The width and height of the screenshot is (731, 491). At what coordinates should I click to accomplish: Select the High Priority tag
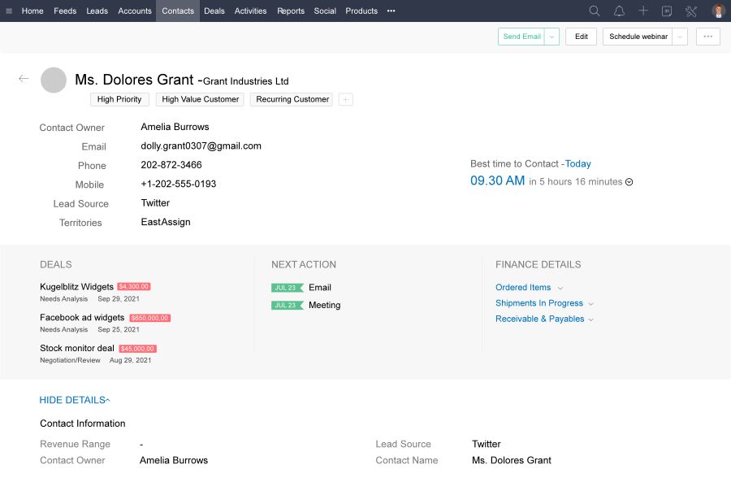pos(119,98)
